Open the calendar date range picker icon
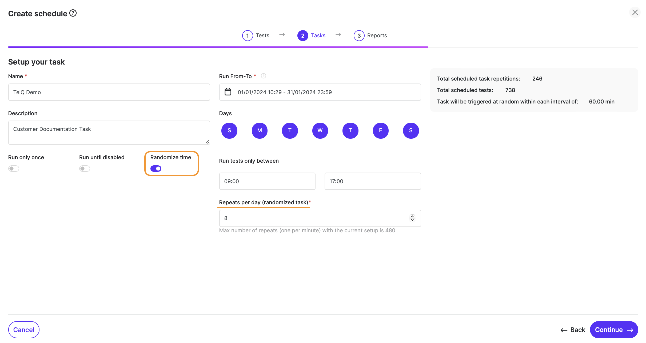 click(x=228, y=92)
